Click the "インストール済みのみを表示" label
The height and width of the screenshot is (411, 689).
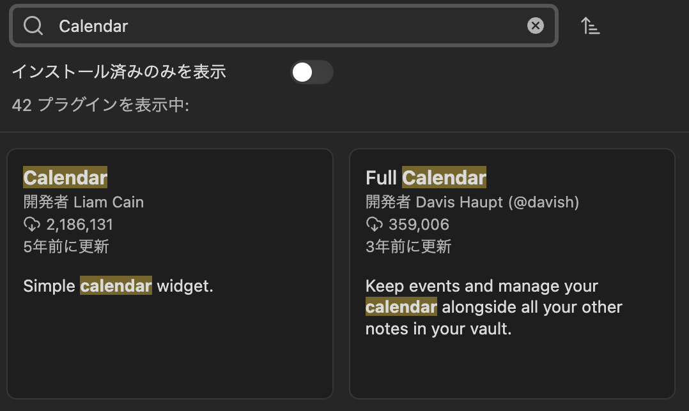119,72
